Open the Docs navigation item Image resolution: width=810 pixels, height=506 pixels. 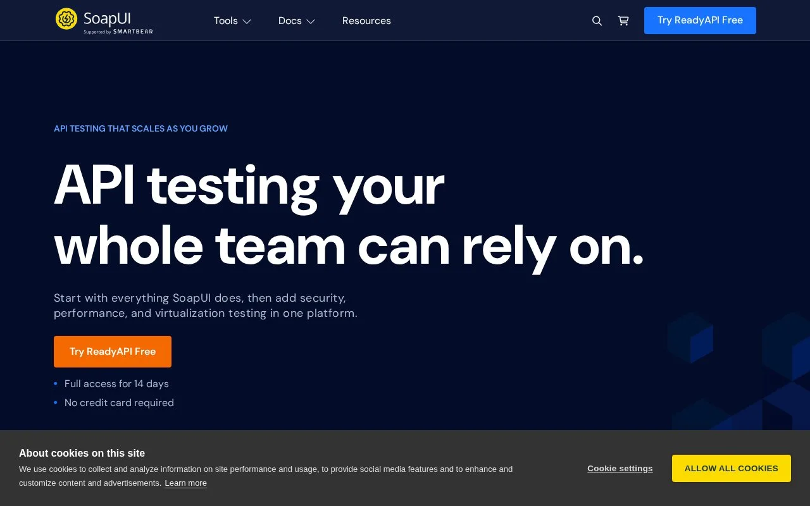coord(290,21)
